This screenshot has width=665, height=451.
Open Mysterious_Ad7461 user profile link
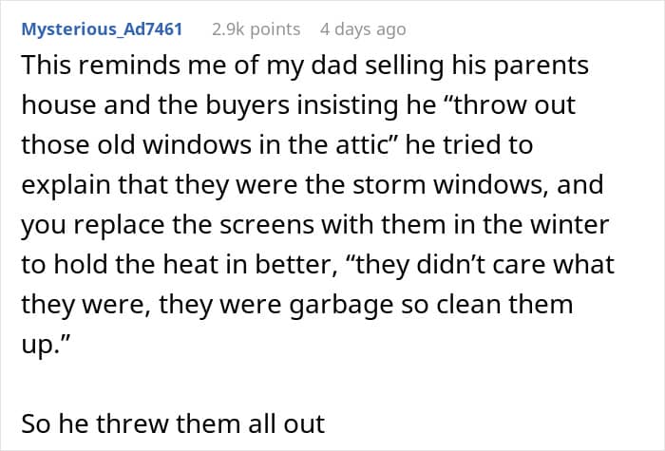coord(102,29)
